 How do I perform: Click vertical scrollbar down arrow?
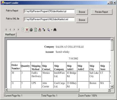point(112,87)
